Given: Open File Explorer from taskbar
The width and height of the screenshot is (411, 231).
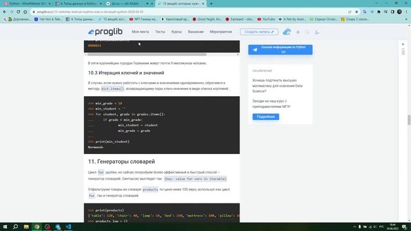Looking at the screenshot, I should point(26,227).
